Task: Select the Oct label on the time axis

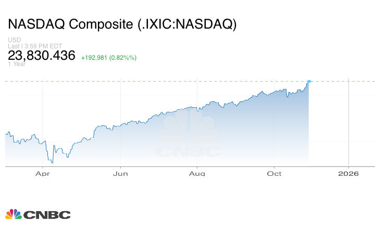Action: tap(274, 174)
